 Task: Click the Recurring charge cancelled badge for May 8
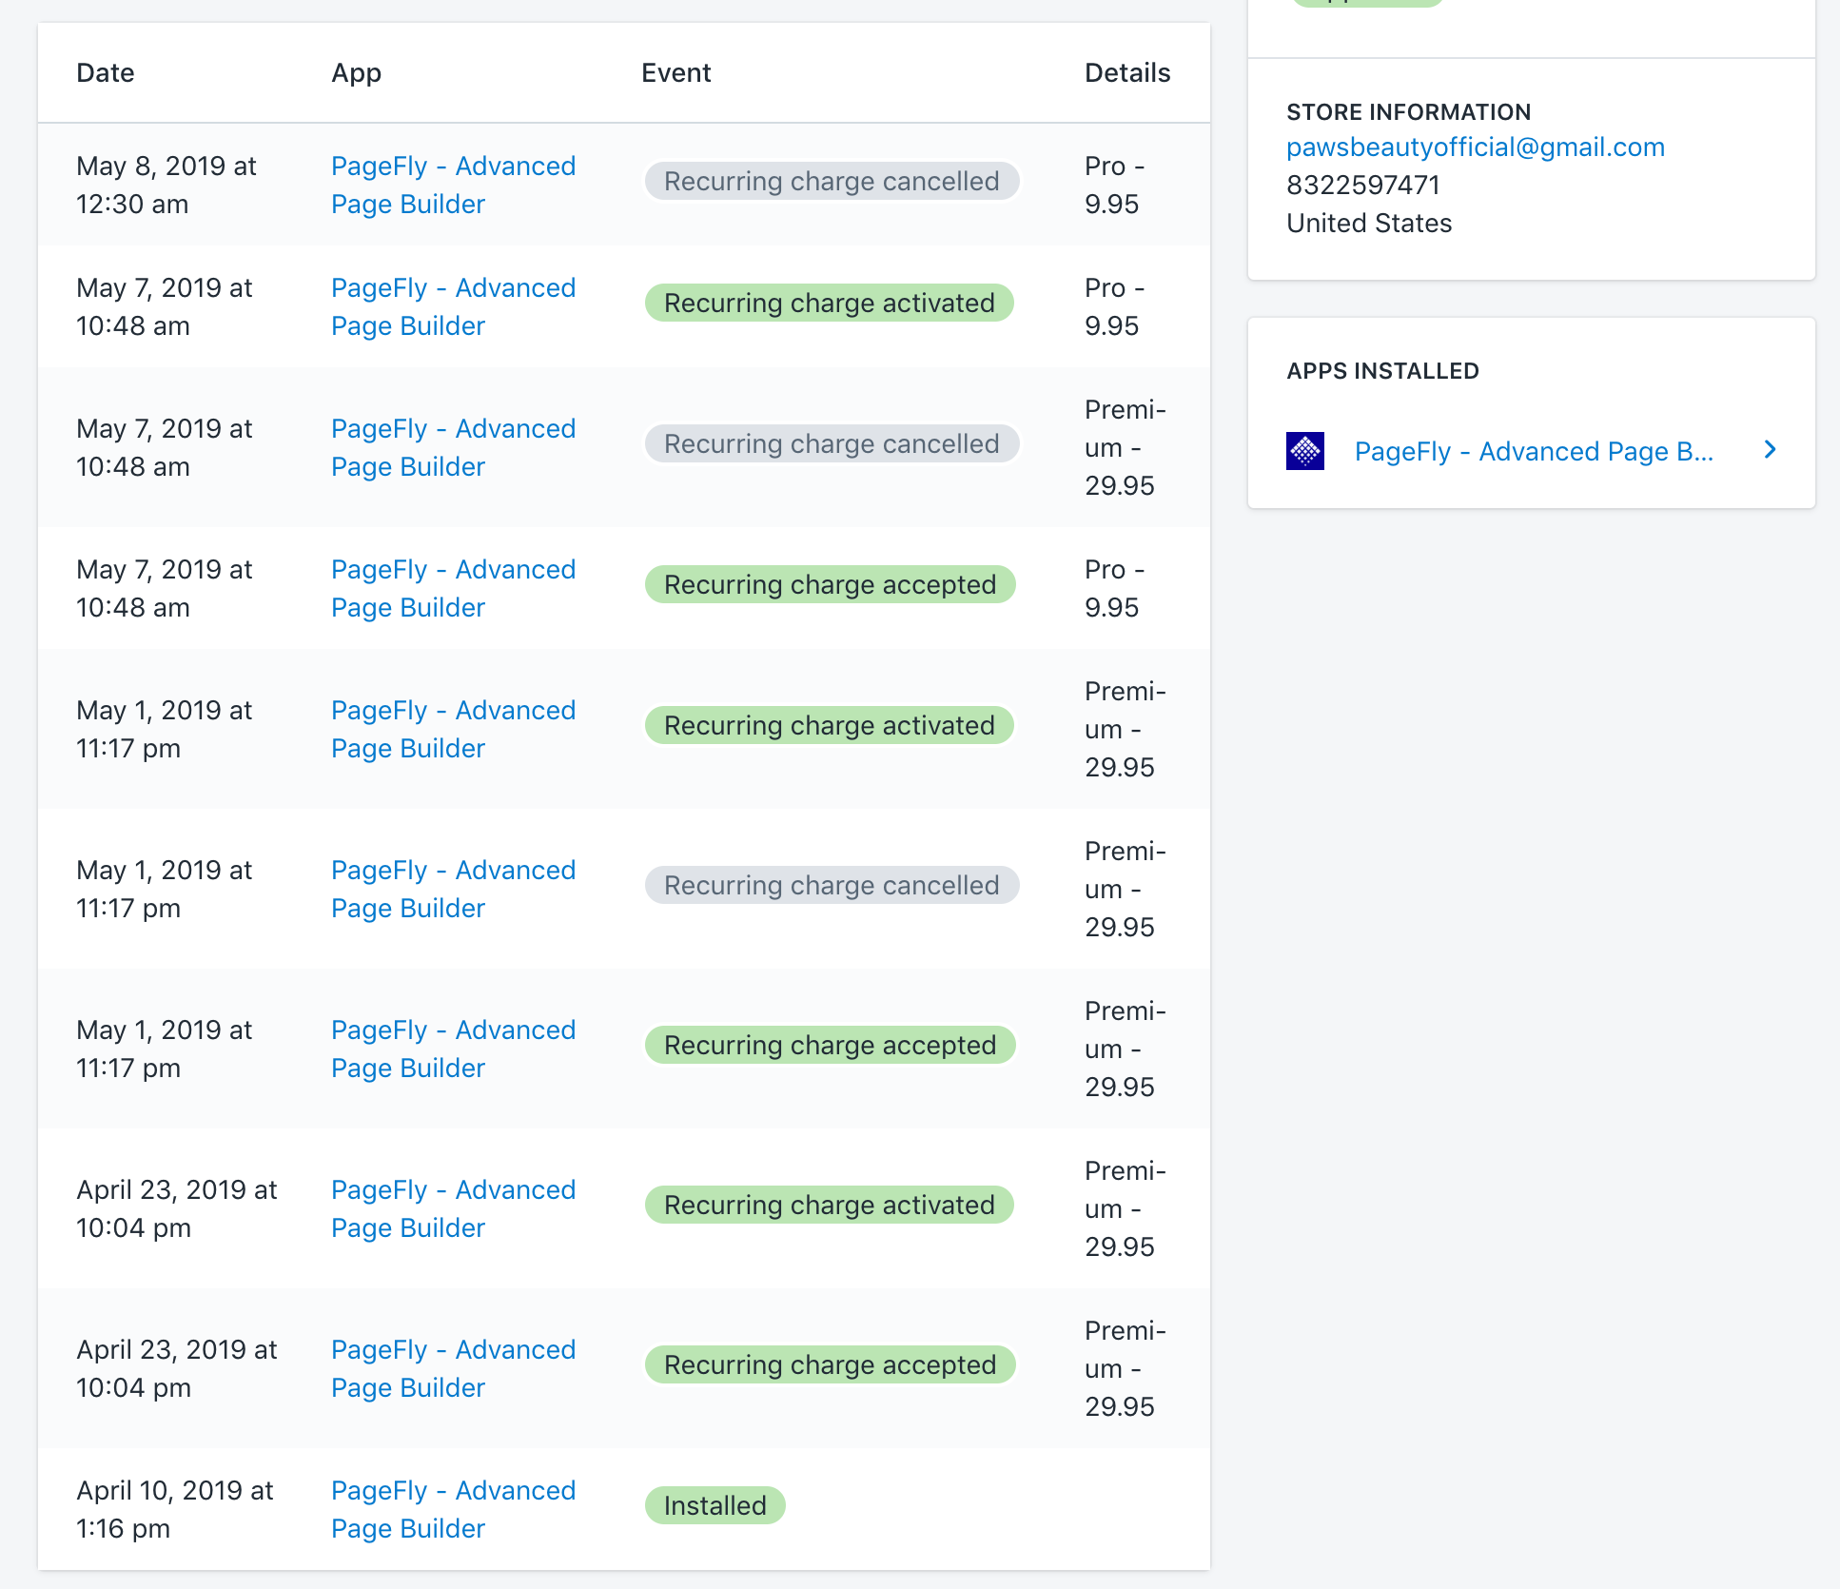point(832,181)
